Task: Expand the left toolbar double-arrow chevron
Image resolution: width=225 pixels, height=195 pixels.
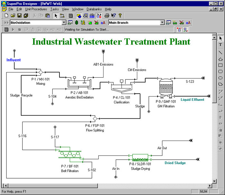Action: tap(6, 23)
